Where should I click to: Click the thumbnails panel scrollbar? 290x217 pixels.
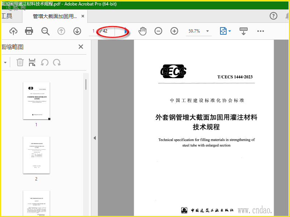click(x=86, y=84)
